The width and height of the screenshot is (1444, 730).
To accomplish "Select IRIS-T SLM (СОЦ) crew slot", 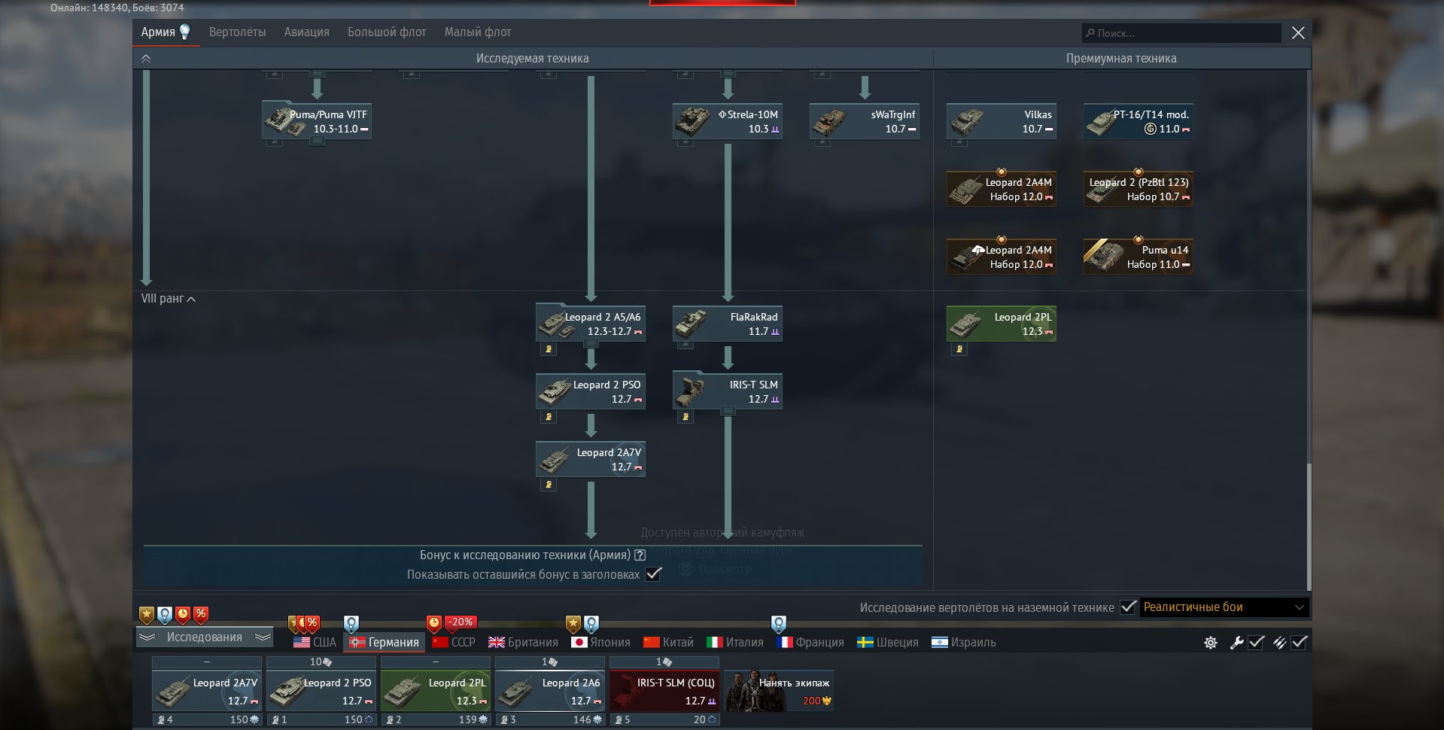I will coord(664,691).
